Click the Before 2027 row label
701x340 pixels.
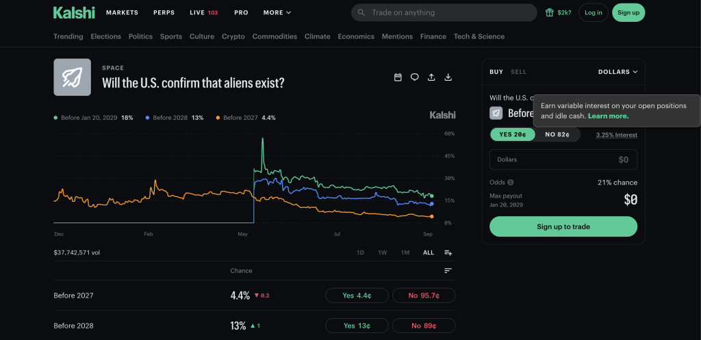(73, 296)
